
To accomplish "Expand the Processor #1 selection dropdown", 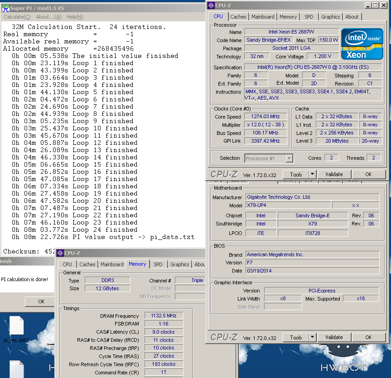I will point(289,158).
